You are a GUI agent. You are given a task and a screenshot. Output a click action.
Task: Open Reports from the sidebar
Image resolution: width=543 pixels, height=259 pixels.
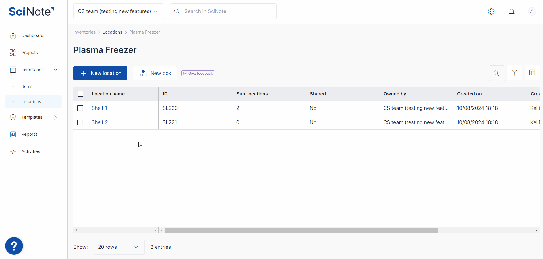pos(29,134)
